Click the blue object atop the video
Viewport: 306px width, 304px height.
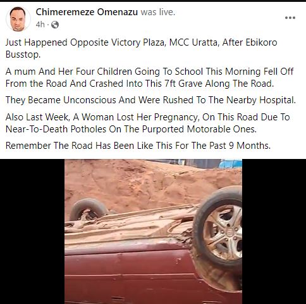(230, 164)
